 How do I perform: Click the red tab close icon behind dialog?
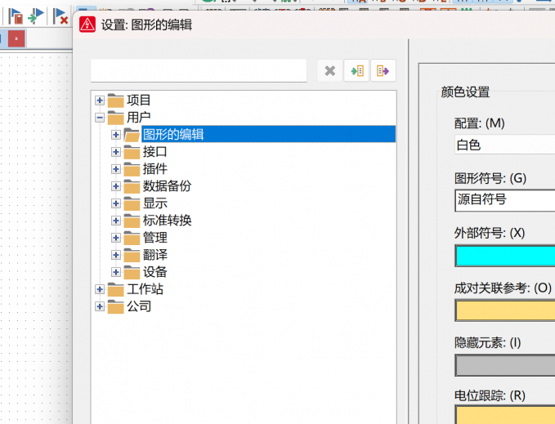tap(16, 38)
